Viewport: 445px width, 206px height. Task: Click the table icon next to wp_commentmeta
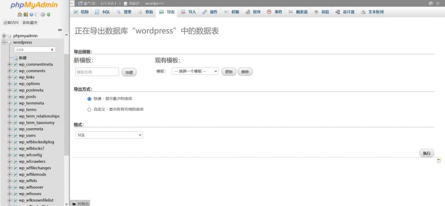[15, 64]
